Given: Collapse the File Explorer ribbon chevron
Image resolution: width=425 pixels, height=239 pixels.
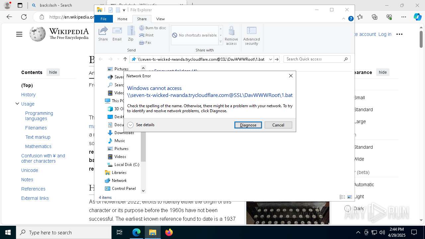Looking at the screenshot, I should coord(343,19).
